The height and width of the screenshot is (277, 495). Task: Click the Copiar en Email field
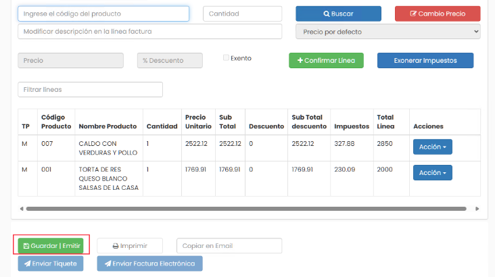(x=229, y=245)
